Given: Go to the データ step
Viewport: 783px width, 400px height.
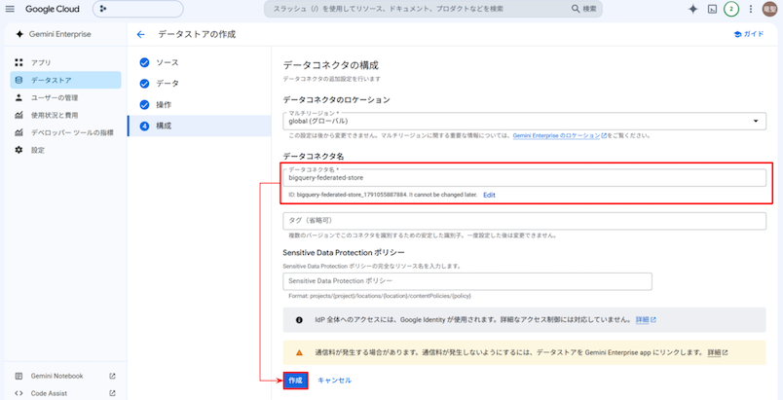Looking at the screenshot, I should click(x=200, y=84).
